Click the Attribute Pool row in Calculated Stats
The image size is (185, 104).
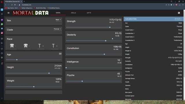point(153,75)
